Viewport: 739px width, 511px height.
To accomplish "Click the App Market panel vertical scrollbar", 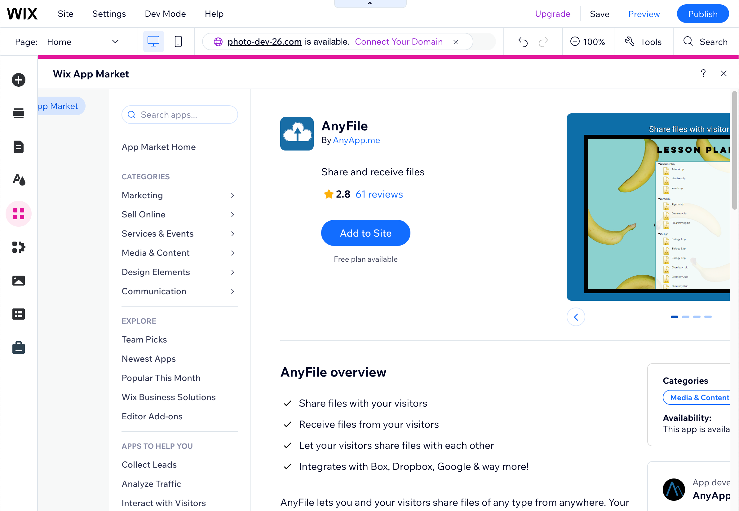I will click(x=735, y=151).
